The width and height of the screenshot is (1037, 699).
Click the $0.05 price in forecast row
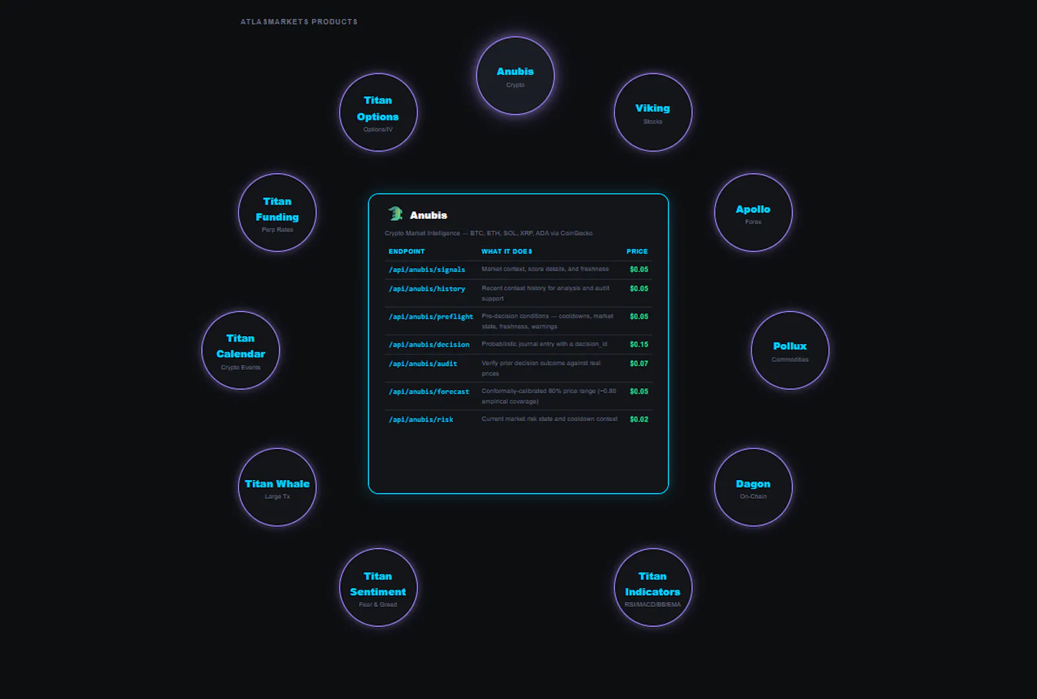coord(639,391)
